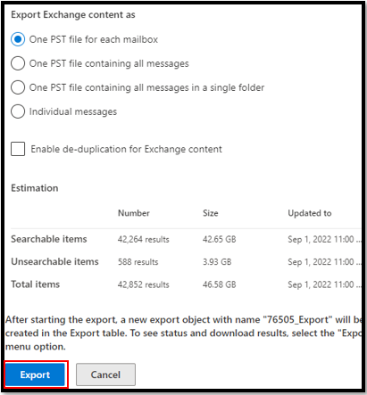Enable de-duplication for Exchange content checkbox
This screenshot has width=367, height=395.
(18, 149)
